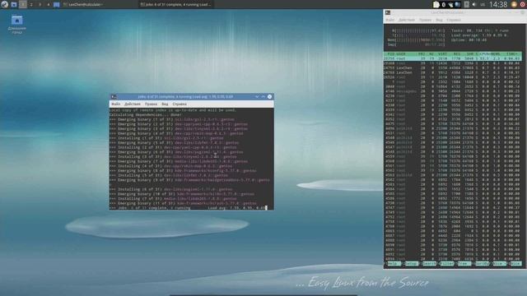Image resolution: width=527 pixels, height=296 pixels.
Task: Click htop Nice + function key
Action: (515, 264)
